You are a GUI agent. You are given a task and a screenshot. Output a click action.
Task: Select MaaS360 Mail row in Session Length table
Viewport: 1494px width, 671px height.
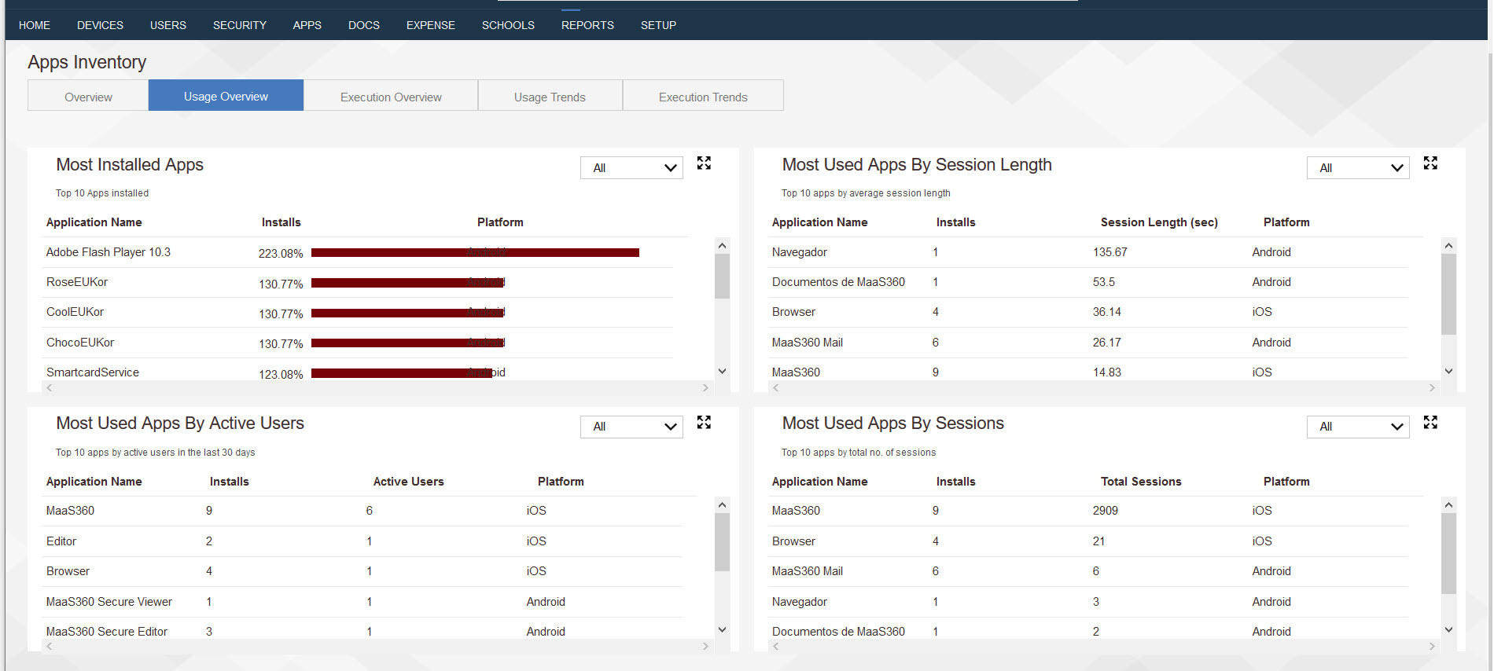tap(1087, 343)
